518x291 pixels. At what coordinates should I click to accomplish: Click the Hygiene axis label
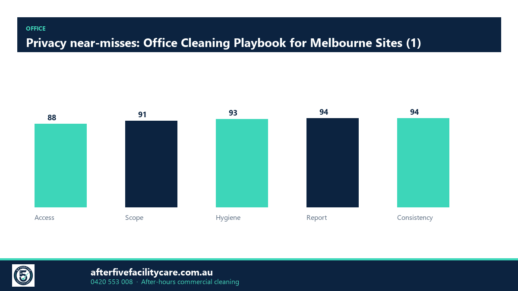coord(228,218)
